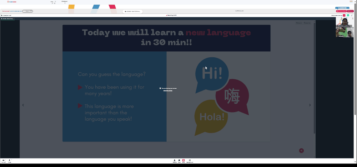Open the Demo Material tab
The height and width of the screenshot is (167, 357).
tap(132, 11)
